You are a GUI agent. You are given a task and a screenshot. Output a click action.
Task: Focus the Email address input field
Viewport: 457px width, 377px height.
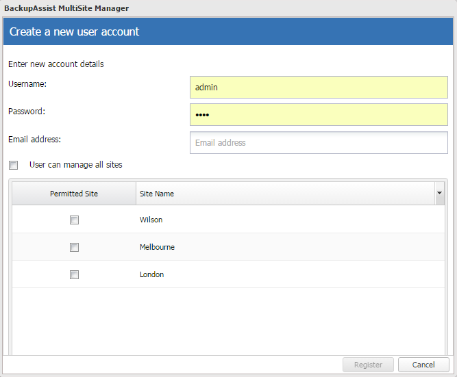319,142
